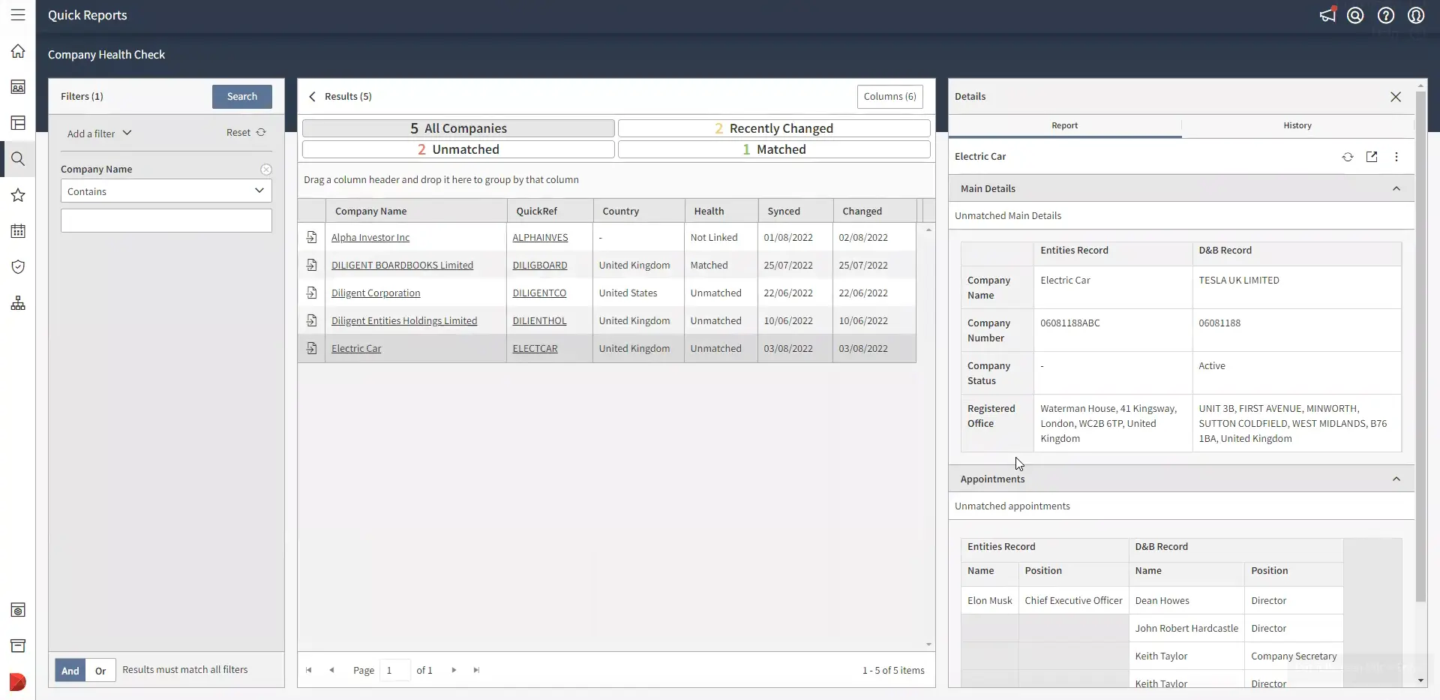
Task: Click the Company Name filter text field
Action: [x=166, y=221]
